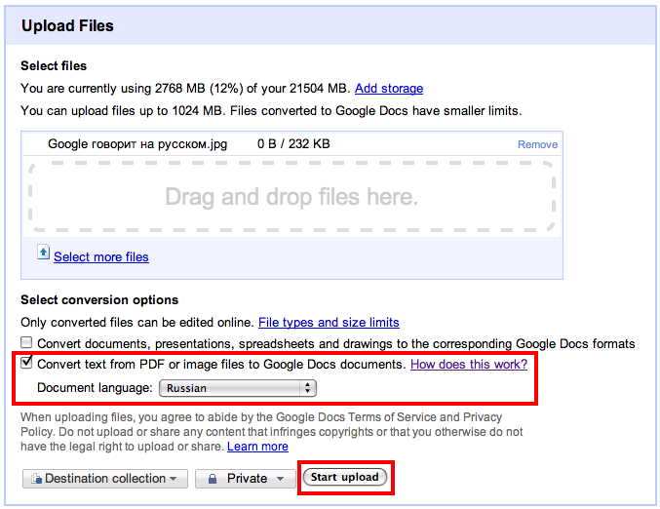This screenshot has width=660, height=509.
Task: Click the Select files heading
Action: [54, 66]
